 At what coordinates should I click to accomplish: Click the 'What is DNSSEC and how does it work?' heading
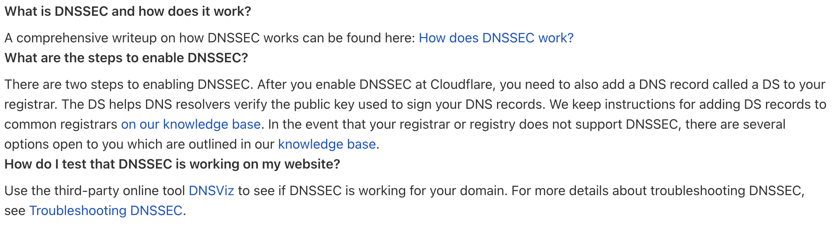pos(128,11)
